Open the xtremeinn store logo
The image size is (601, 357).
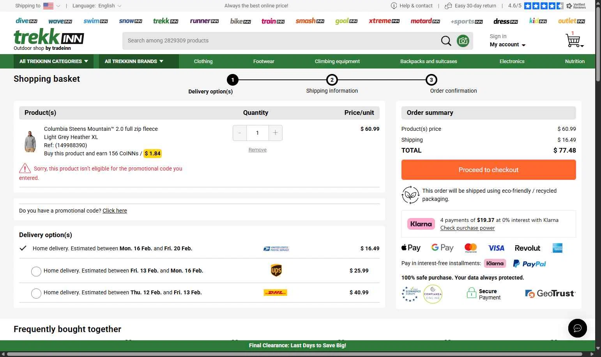384,21
